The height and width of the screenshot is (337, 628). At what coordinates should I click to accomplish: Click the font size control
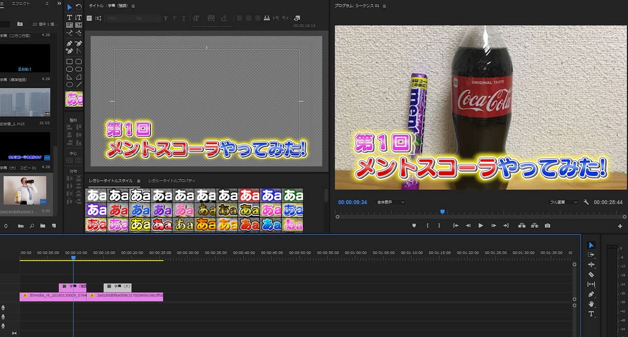click(x=196, y=18)
